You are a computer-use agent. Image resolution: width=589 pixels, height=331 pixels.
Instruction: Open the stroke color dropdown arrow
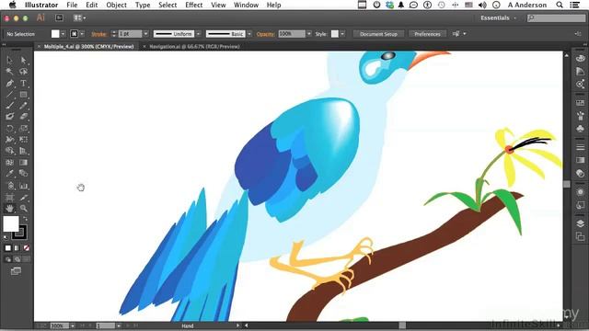tap(82, 34)
